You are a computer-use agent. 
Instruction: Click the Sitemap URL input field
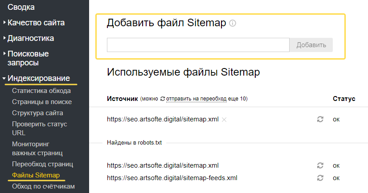(198, 45)
